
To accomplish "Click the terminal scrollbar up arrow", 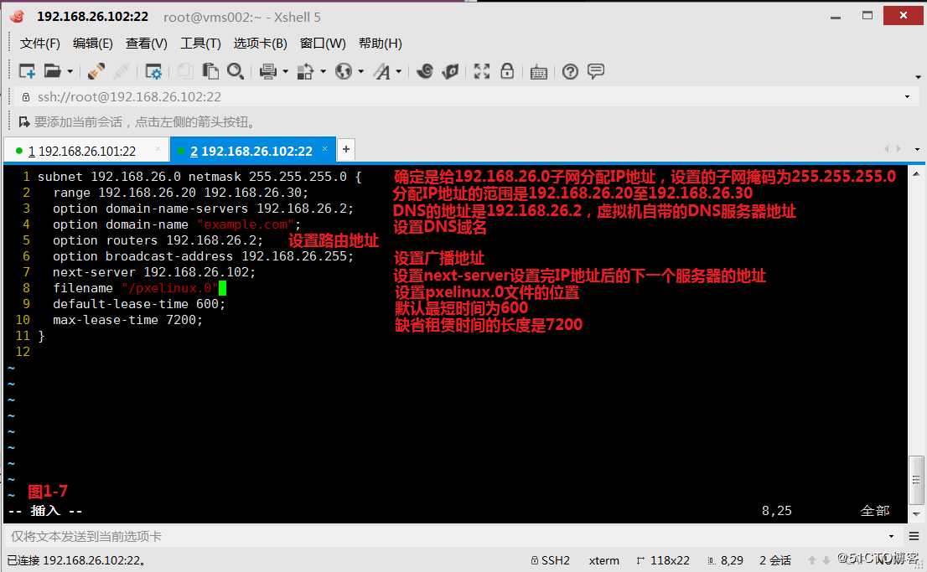I will (916, 173).
